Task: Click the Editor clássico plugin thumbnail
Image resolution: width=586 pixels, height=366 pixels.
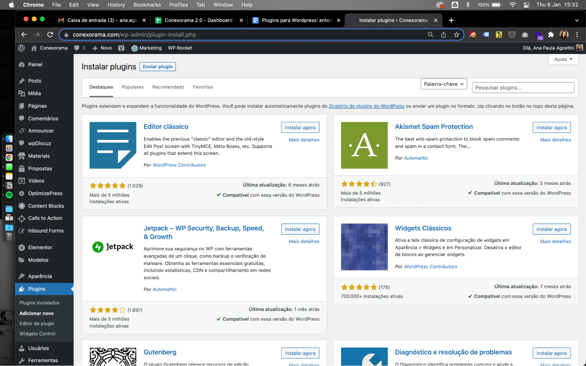Action: [x=113, y=145]
